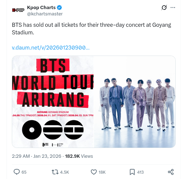This screenshot has width=181, height=179.
Task: Click the Kpop Charts display name
Action: (41, 8)
